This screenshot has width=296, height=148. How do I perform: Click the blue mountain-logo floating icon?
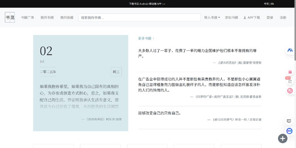290,50
